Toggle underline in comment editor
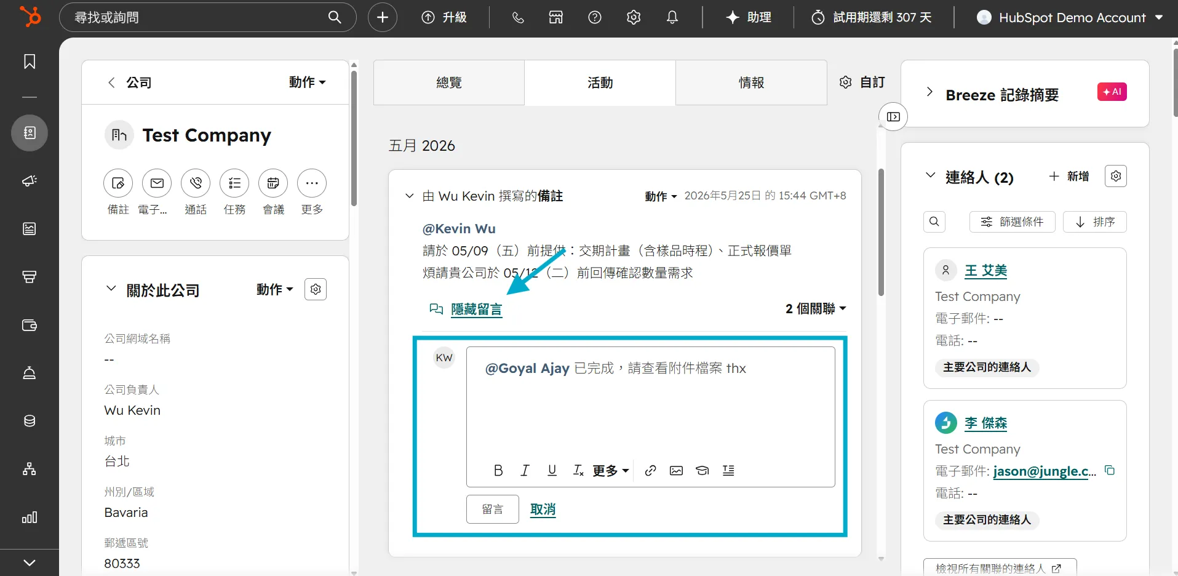This screenshot has width=1178, height=576. pyautogui.click(x=552, y=470)
